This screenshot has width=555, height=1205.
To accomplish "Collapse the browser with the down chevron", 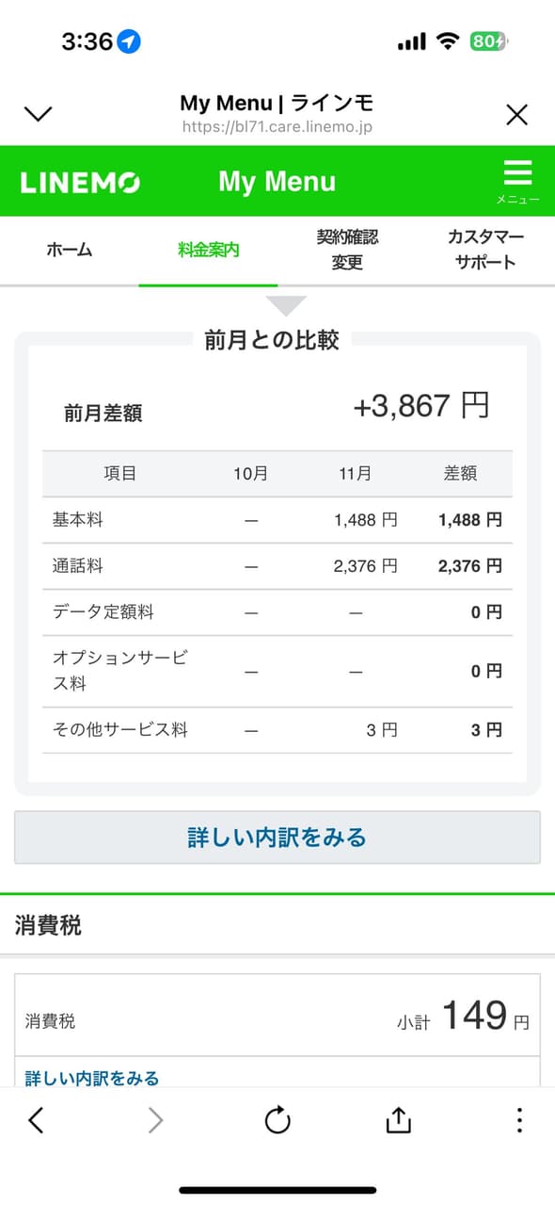I will click(38, 113).
